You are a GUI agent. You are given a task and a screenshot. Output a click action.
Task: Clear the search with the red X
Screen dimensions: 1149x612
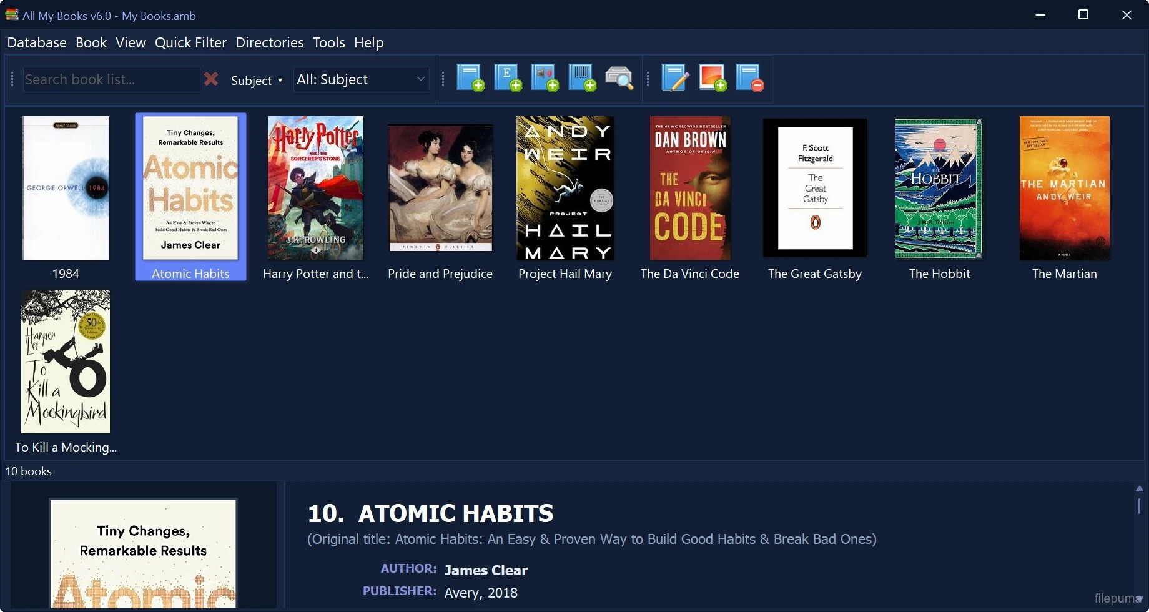pyautogui.click(x=211, y=79)
